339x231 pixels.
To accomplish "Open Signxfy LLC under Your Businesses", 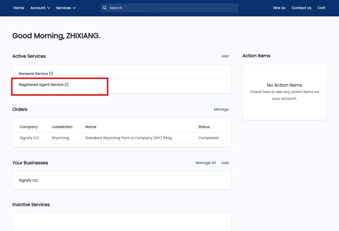I will [x=29, y=180].
